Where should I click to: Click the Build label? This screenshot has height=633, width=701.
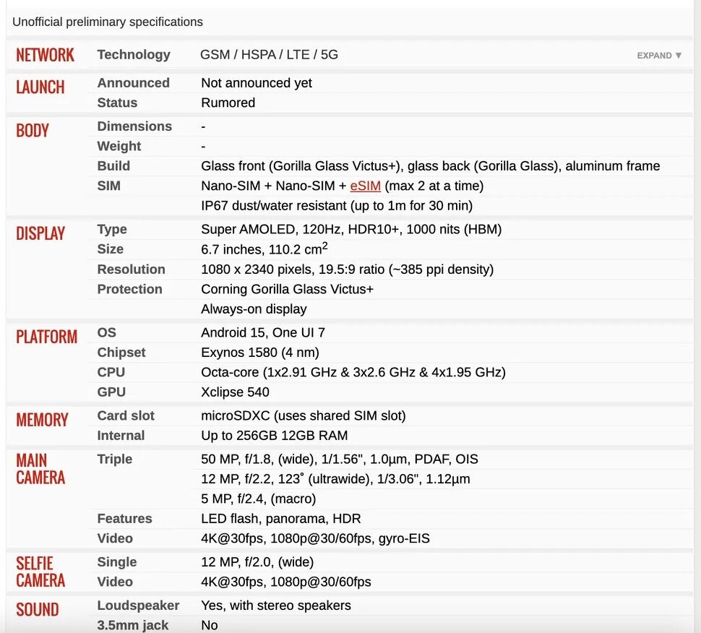(113, 166)
